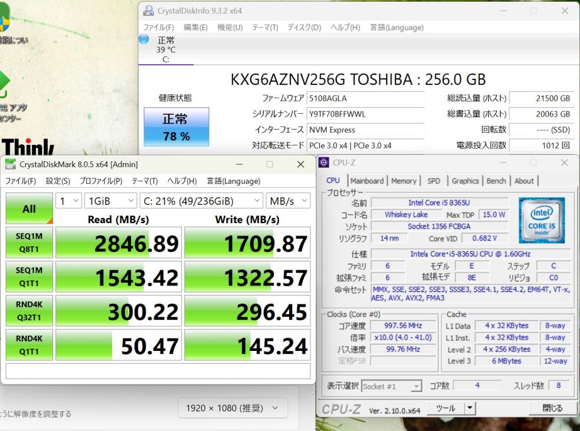Click the transfer mode value PCIe 3.0 x4
Image resolution: width=580 pixels, height=431 pixels.
(x=365, y=145)
